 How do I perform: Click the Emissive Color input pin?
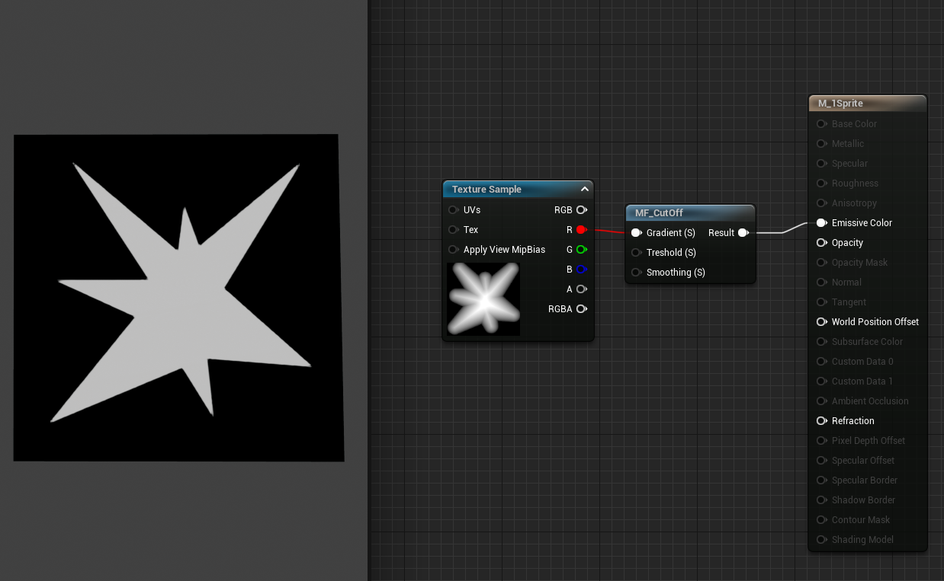click(x=821, y=222)
